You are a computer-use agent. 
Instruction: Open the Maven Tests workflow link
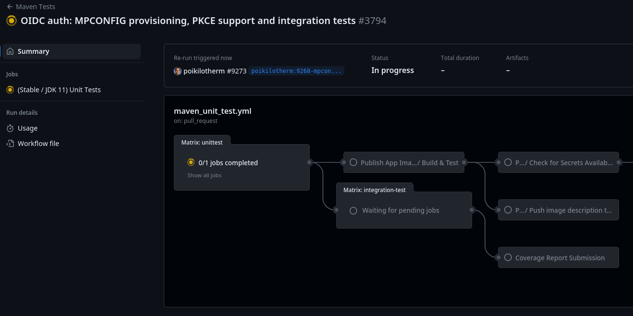click(35, 7)
